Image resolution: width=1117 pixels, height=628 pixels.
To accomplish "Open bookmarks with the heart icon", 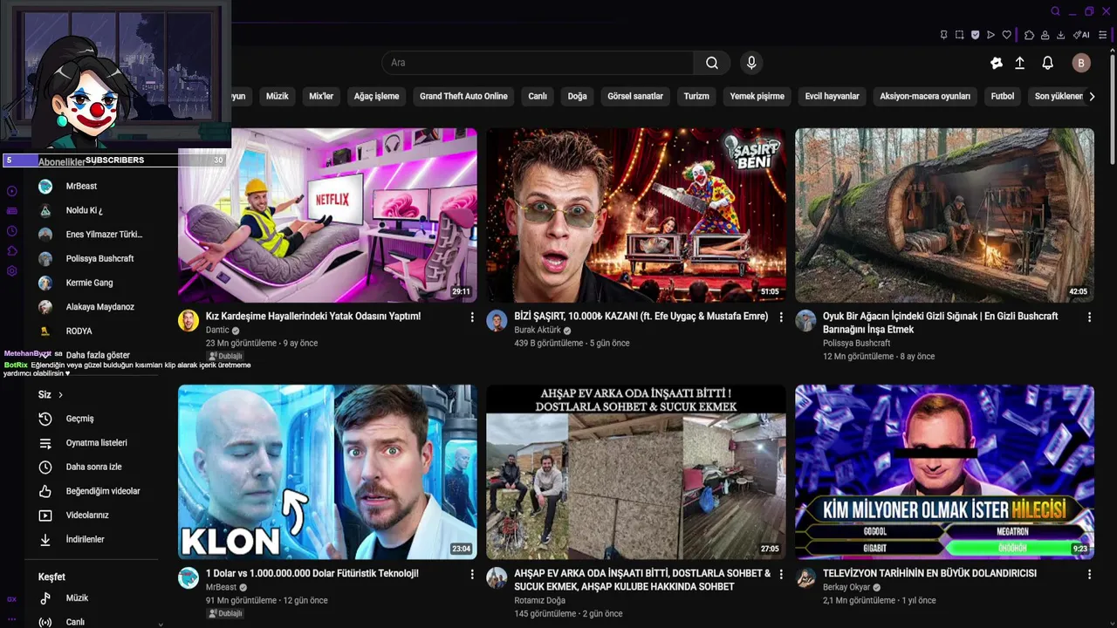I will click(x=1006, y=35).
